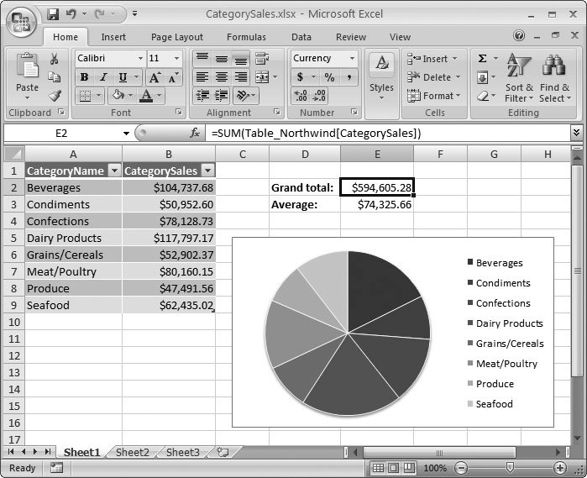Insert AutoSum formula
Screen dimensions: 587x478
tap(483, 59)
